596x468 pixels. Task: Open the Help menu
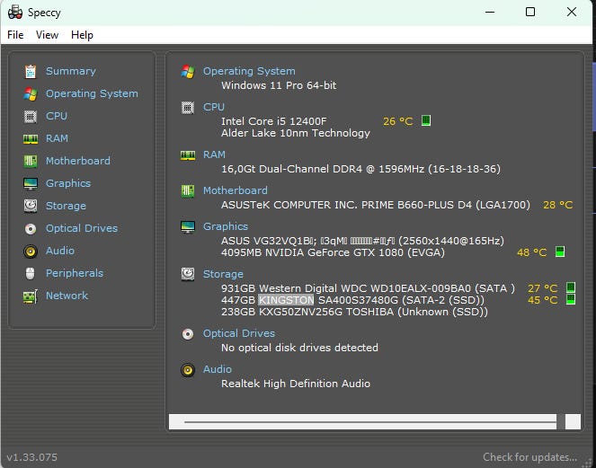[x=82, y=35]
